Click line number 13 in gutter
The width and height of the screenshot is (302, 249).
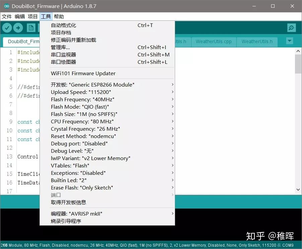pyautogui.click(x=9, y=156)
